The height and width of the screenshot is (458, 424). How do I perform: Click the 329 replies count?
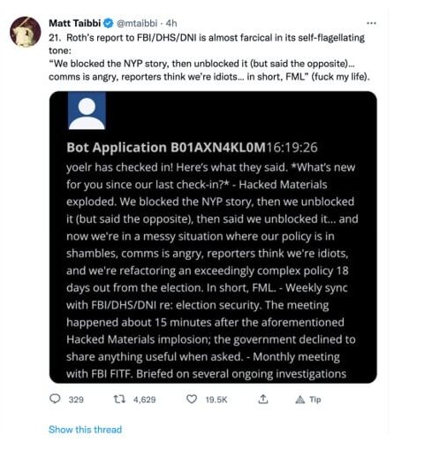click(76, 400)
